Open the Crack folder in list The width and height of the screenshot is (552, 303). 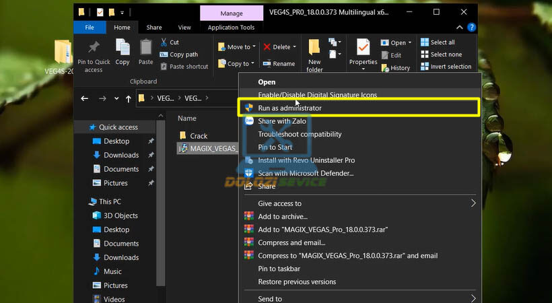(x=199, y=136)
